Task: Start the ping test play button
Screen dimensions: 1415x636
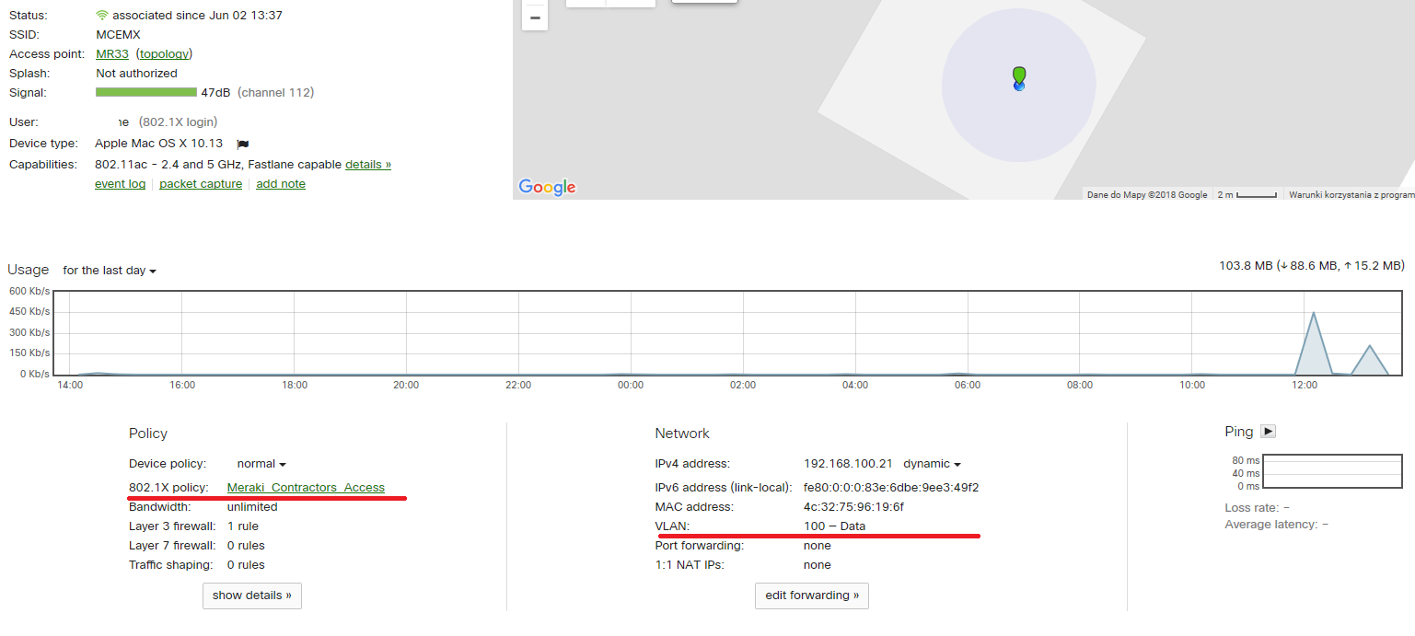Action: [1268, 431]
